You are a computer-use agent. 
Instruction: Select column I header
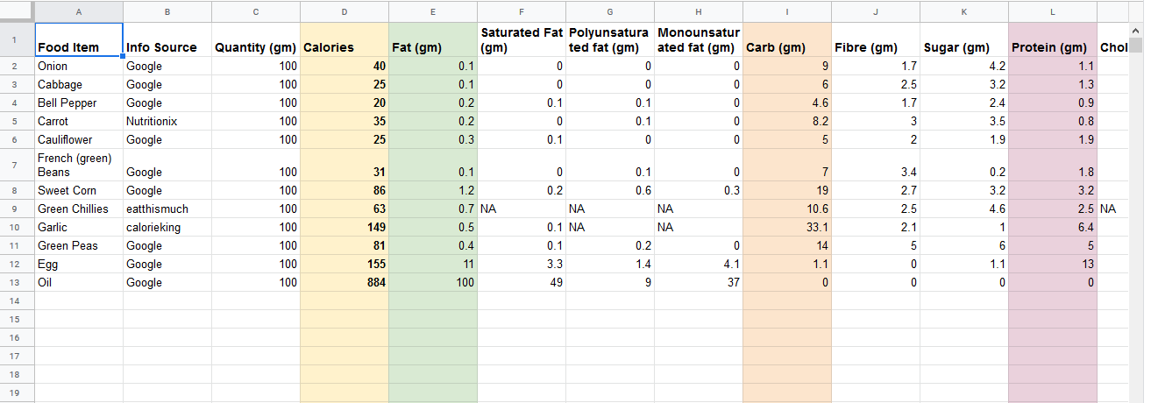tap(786, 11)
